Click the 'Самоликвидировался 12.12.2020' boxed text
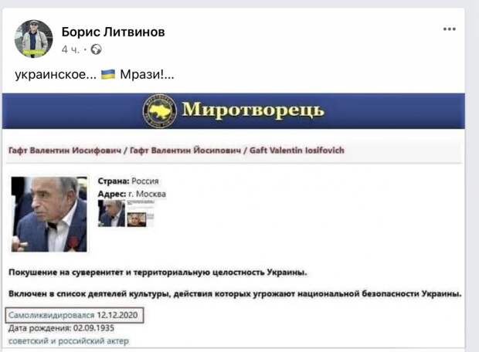 tap(74, 315)
